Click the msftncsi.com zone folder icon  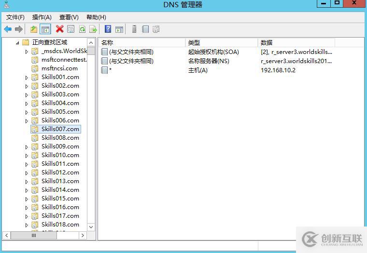35,68
